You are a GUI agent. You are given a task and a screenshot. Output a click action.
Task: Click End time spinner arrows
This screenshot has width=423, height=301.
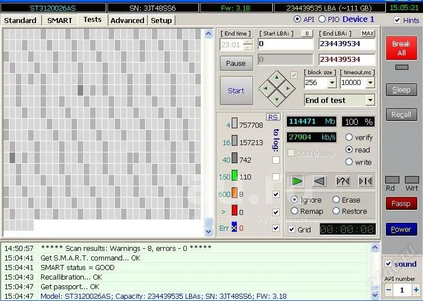(x=247, y=44)
